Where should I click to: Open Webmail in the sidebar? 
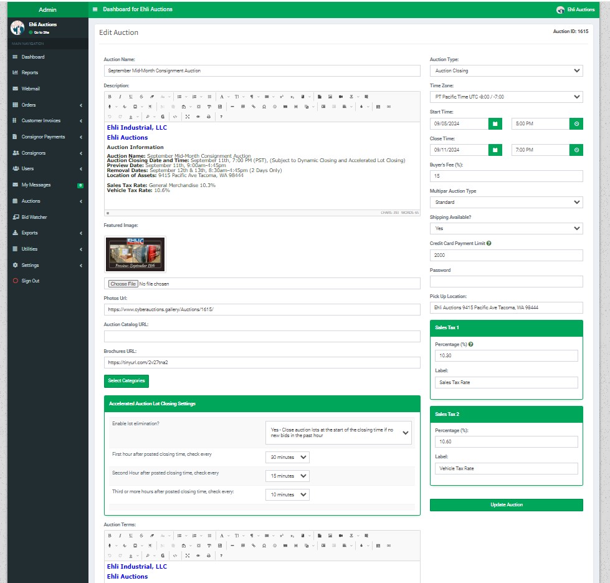point(47,89)
